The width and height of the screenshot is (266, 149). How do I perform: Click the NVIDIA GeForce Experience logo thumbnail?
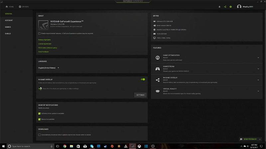point(43,25)
